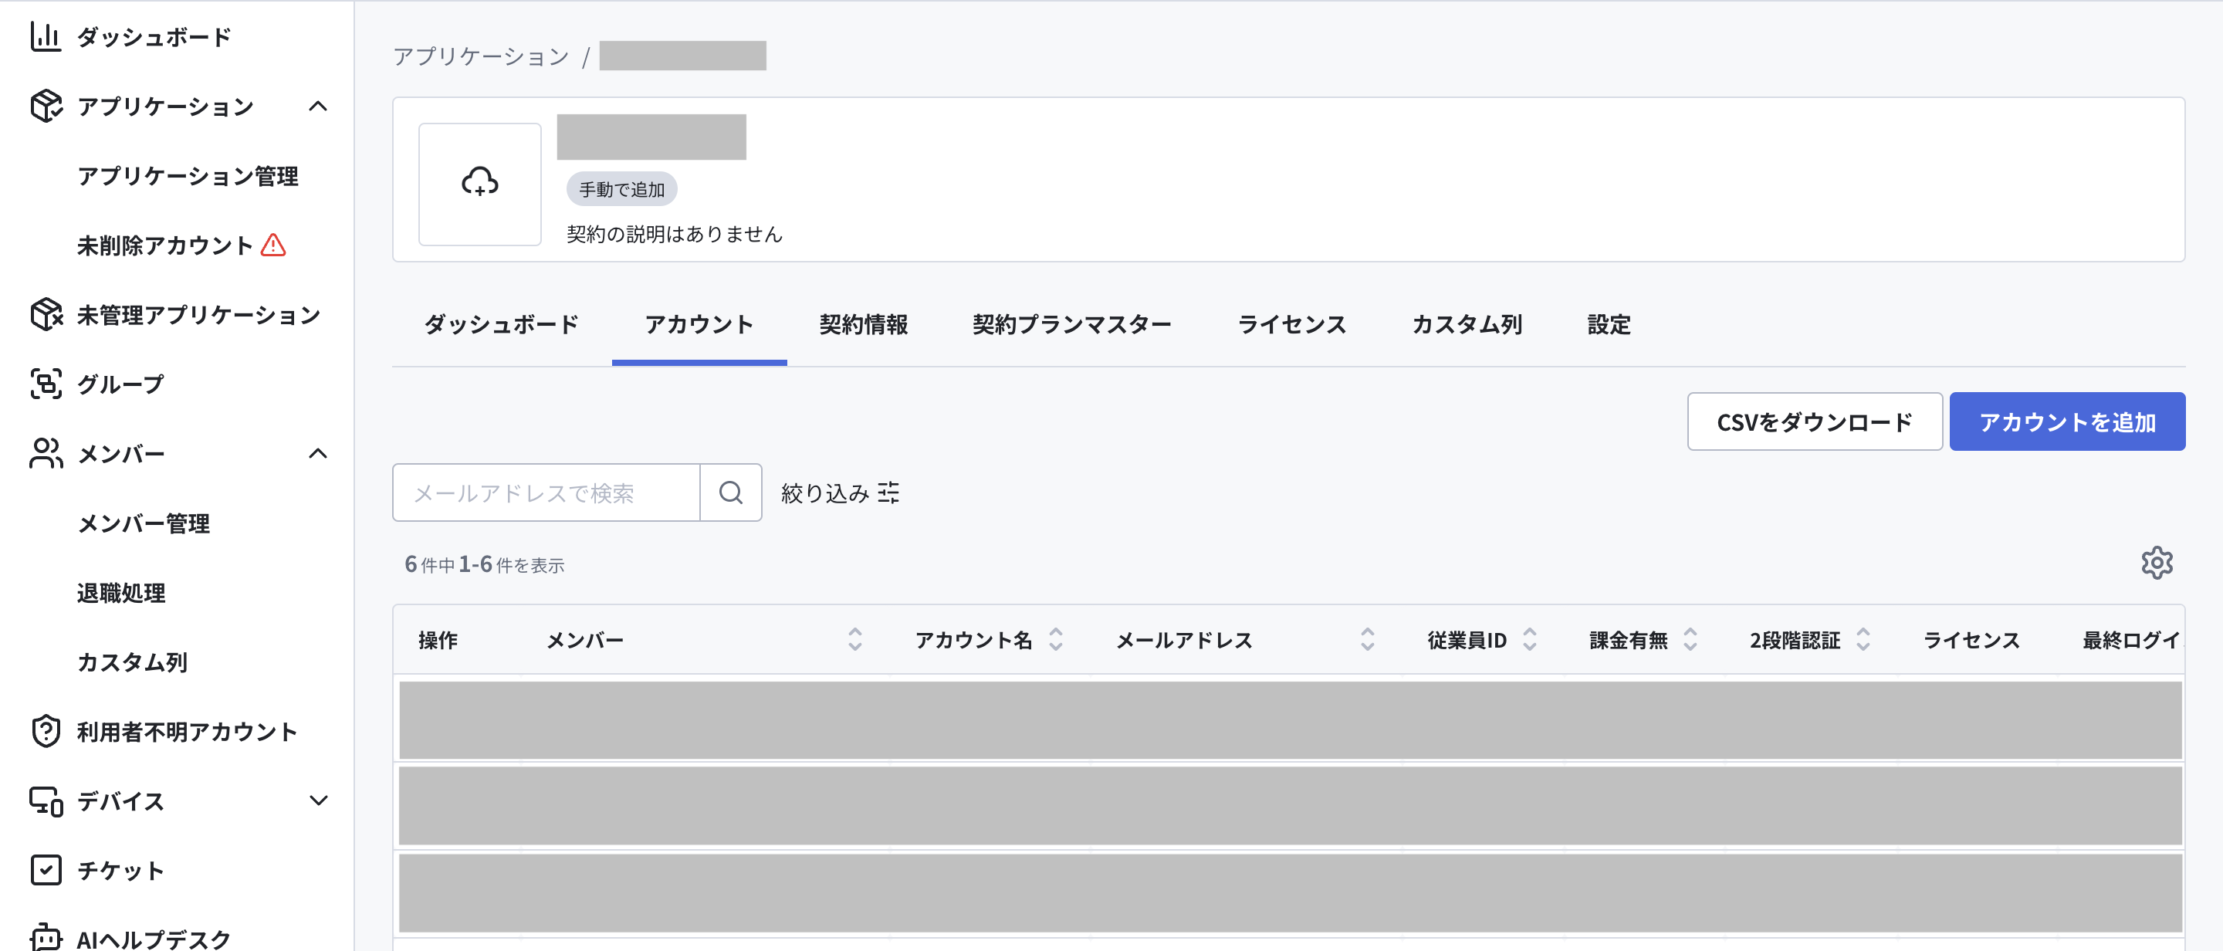
Task: Click the 手動で追加 badge
Action: tap(621, 189)
